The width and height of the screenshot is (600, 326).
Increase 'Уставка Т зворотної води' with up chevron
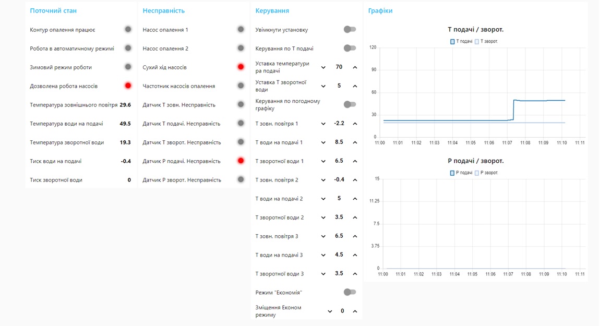click(355, 86)
